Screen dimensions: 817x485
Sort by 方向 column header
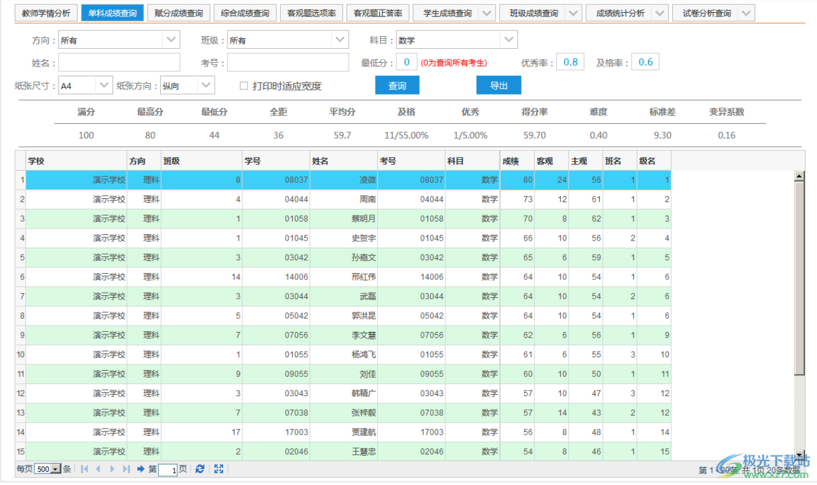click(144, 161)
